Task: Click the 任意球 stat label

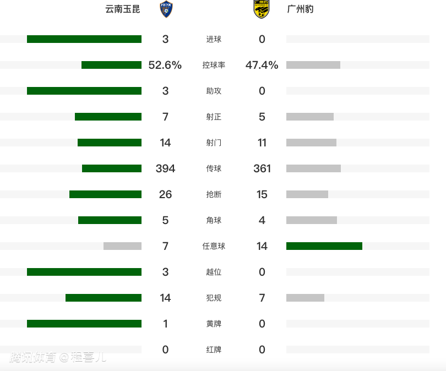Action: pyautogui.click(x=214, y=246)
